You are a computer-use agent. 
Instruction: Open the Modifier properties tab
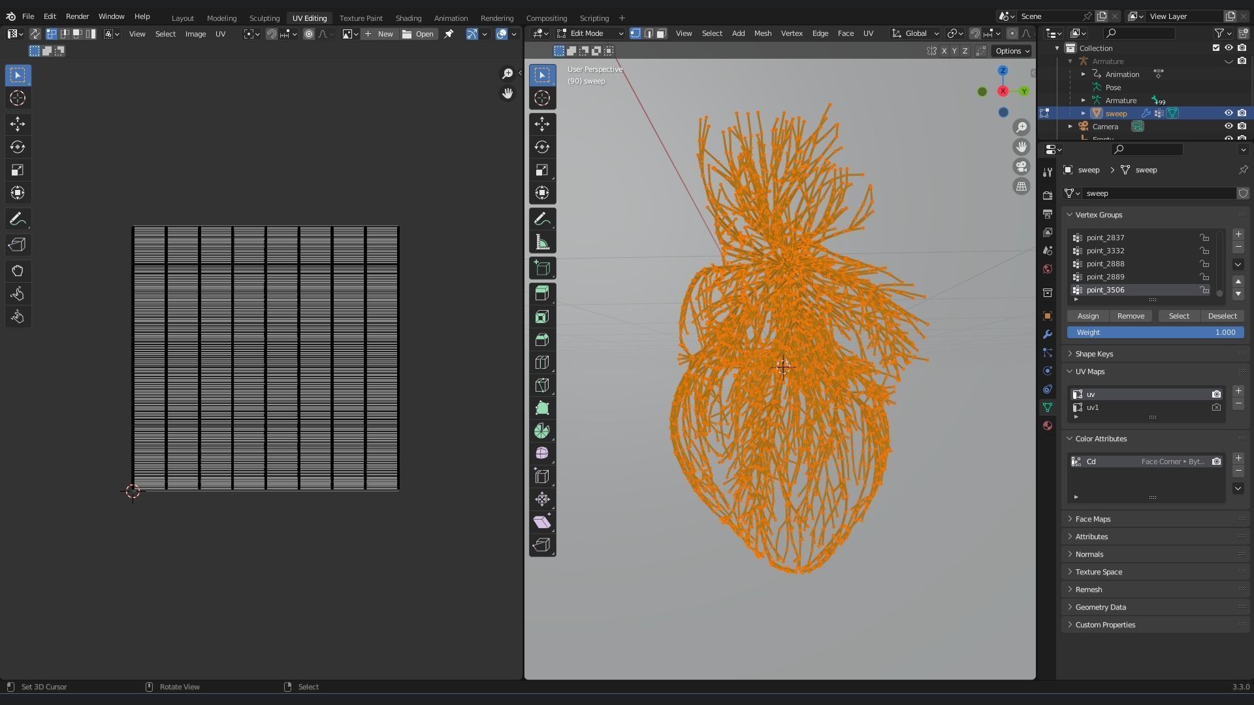pyautogui.click(x=1048, y=334)
